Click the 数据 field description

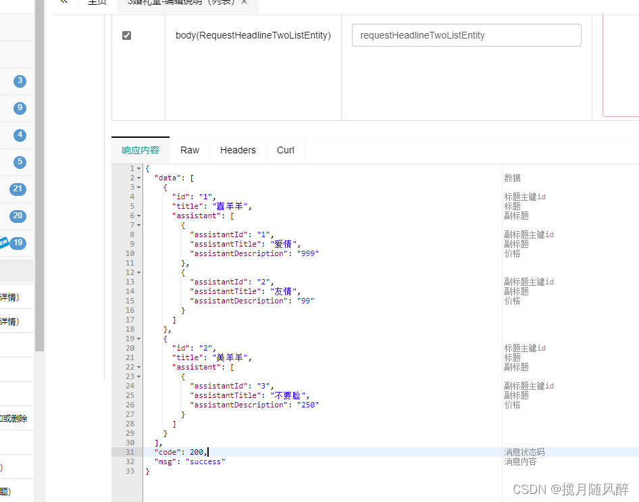point(512,178)
